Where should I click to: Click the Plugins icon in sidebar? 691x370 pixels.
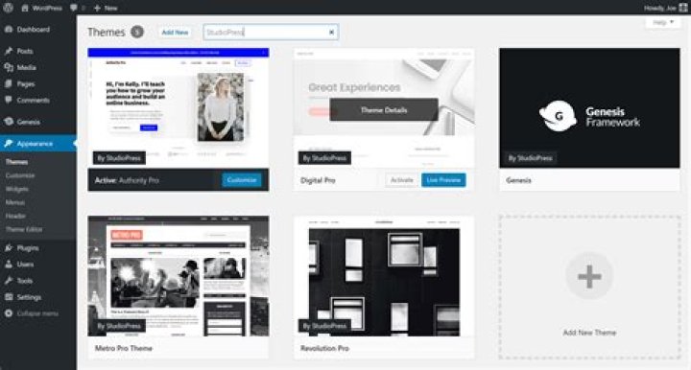[9, 247]
